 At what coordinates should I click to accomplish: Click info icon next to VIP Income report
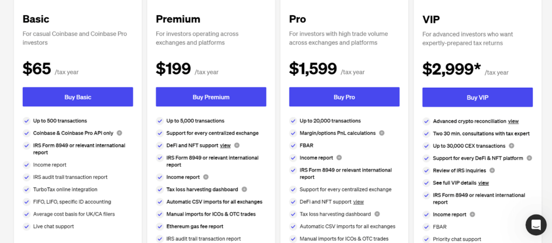(472, 214)
